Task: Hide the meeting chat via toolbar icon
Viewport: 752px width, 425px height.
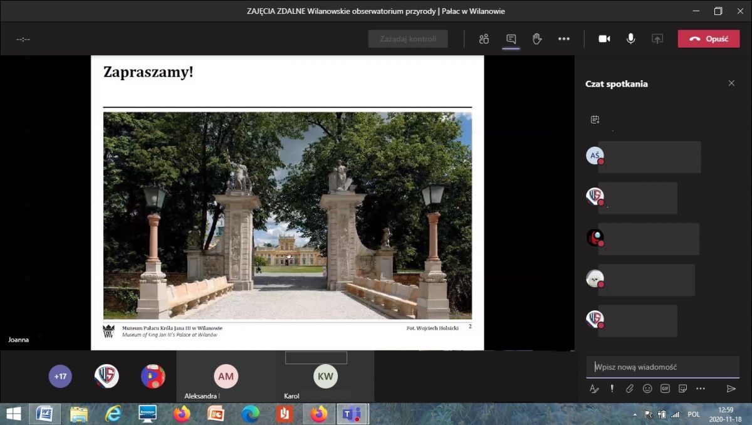Action: pos(511,39)
